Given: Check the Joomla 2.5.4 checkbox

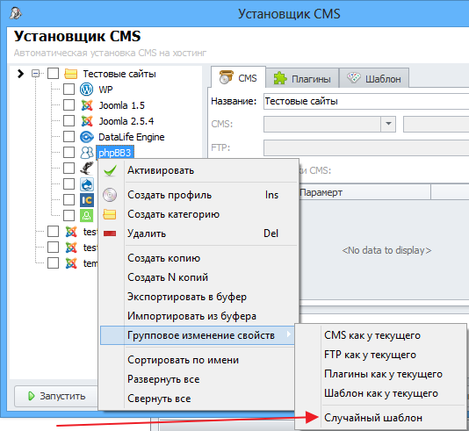Looking at the screenshot, I should coord(69,121).
